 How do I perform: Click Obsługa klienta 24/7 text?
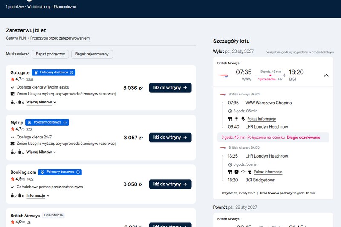34,137
